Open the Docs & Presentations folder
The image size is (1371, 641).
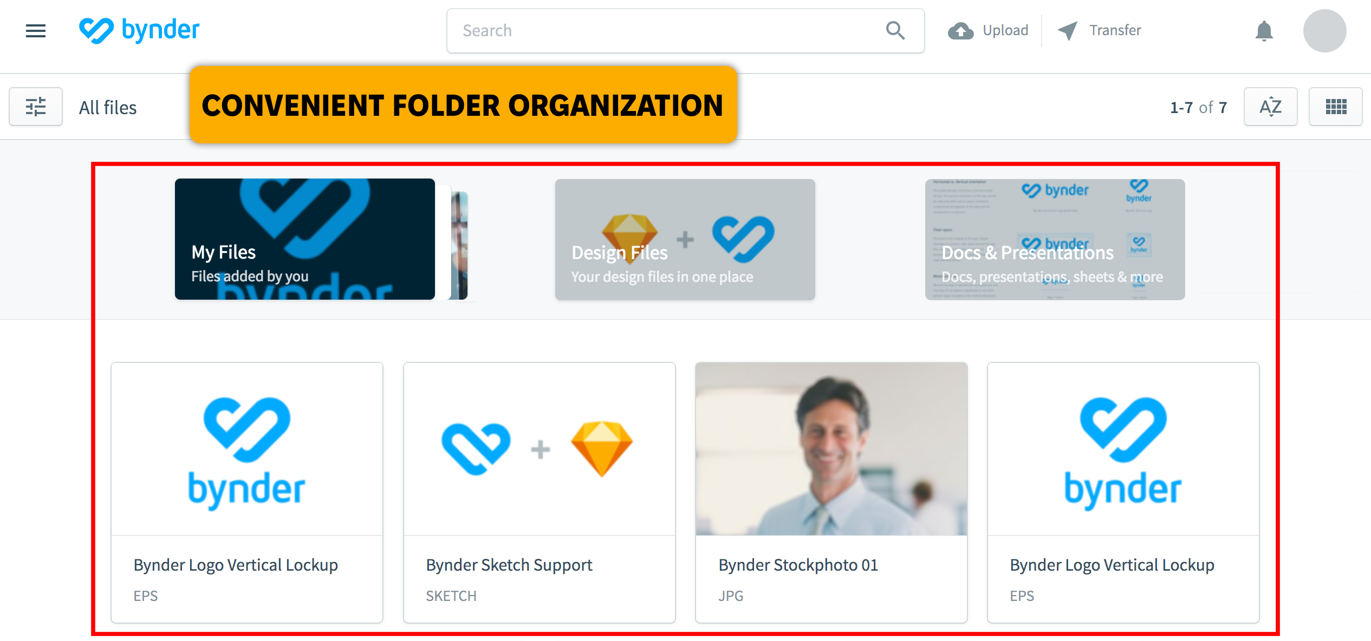1055,239
